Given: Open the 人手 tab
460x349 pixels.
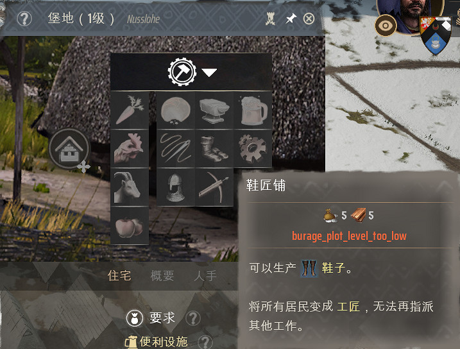Looking at the screenshot, I should pos(205,276).
